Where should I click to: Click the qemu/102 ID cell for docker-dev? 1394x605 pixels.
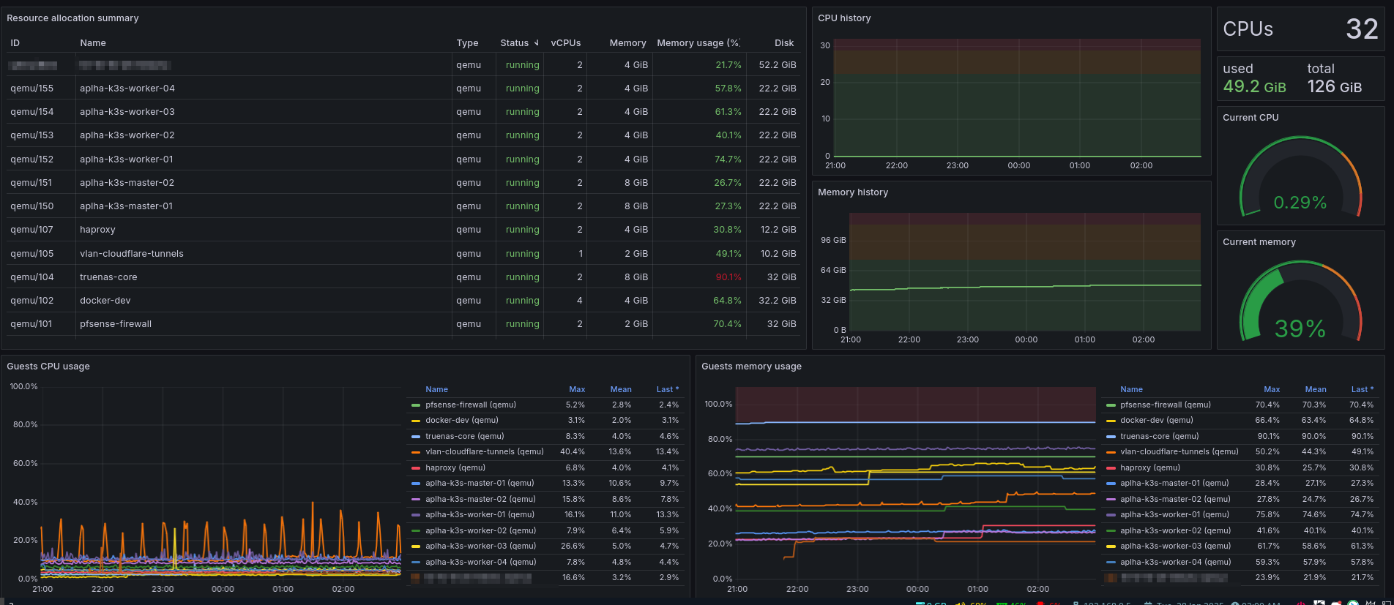32,301
